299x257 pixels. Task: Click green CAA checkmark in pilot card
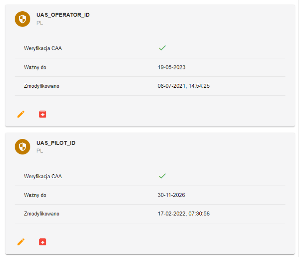[x=162, y=176]
